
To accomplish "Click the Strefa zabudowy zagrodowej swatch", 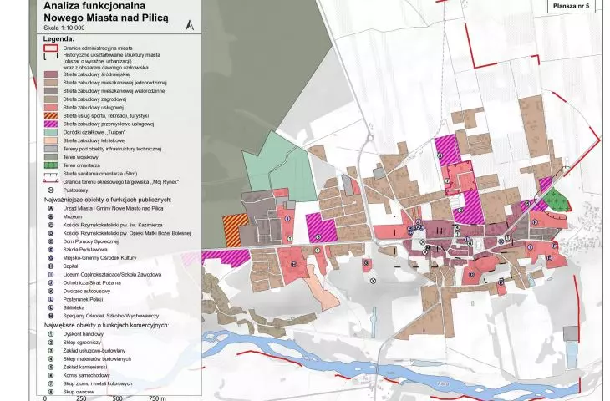I will pos(51,99).
